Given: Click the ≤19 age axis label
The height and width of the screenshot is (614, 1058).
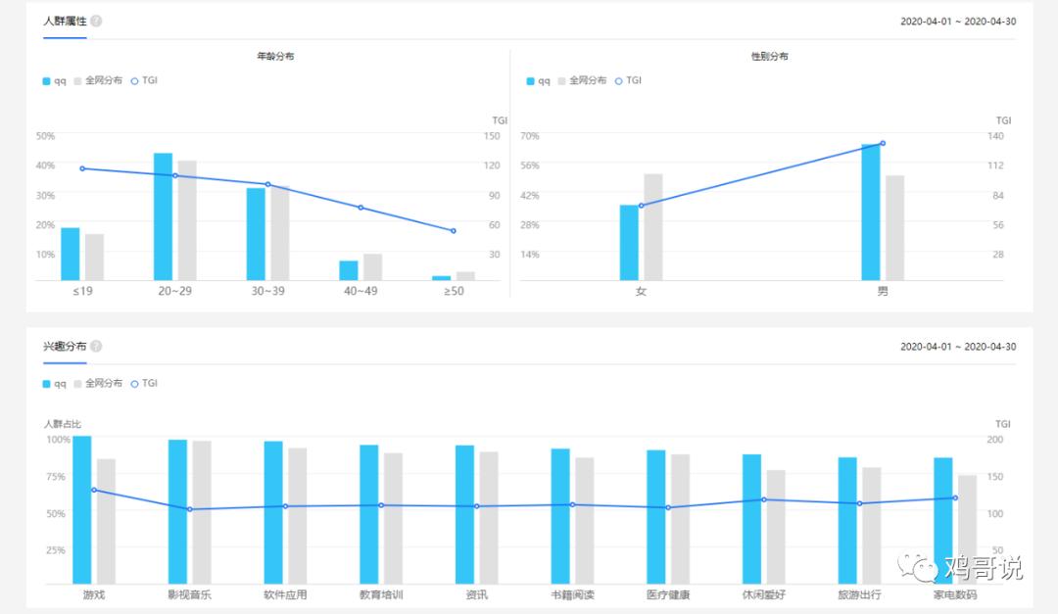Looking at the screenshot, I should pos(82,291).
